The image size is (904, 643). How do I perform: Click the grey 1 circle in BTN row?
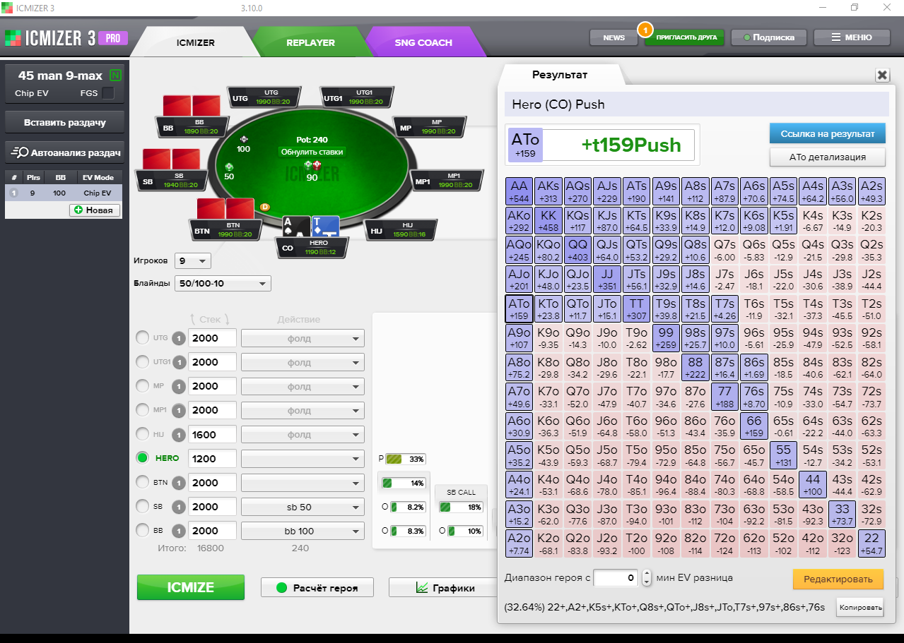180,483
